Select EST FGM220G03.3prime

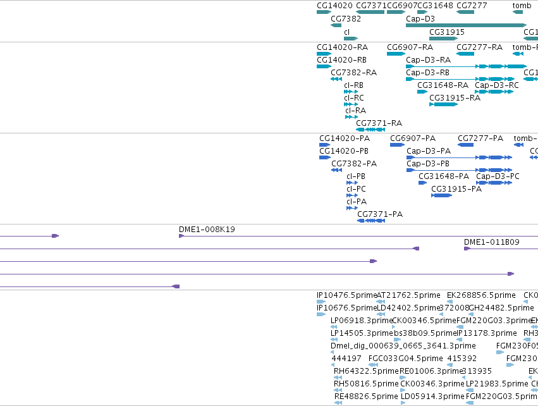click(x=460, y=327)
